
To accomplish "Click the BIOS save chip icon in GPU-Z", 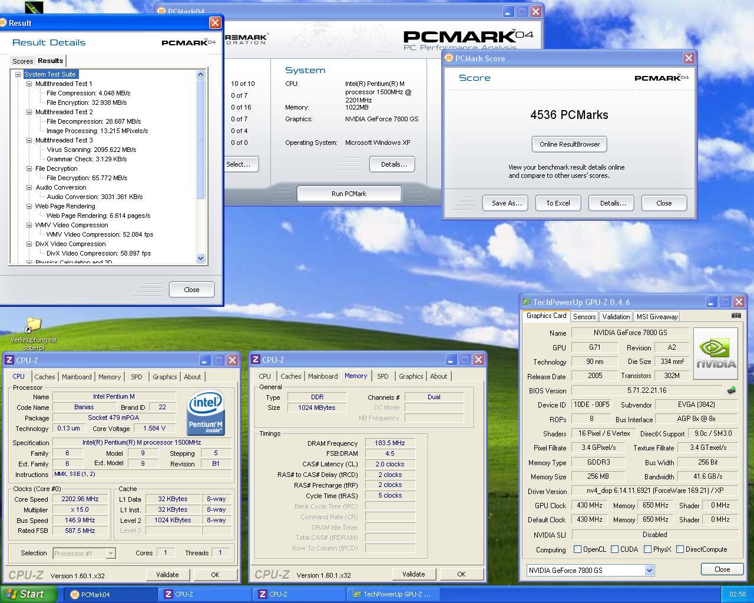I will 731,390.
